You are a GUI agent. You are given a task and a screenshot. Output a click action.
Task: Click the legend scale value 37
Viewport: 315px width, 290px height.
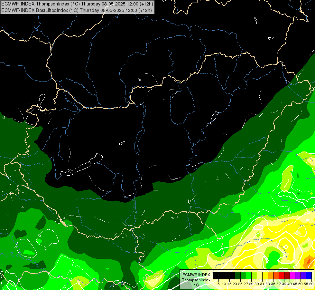point(279,284)
